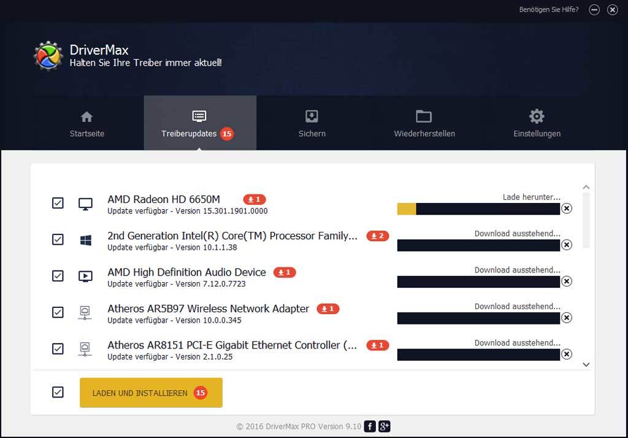Click the version text 10.1.1.38
This screenshot has width=628, height=438.
220,247
